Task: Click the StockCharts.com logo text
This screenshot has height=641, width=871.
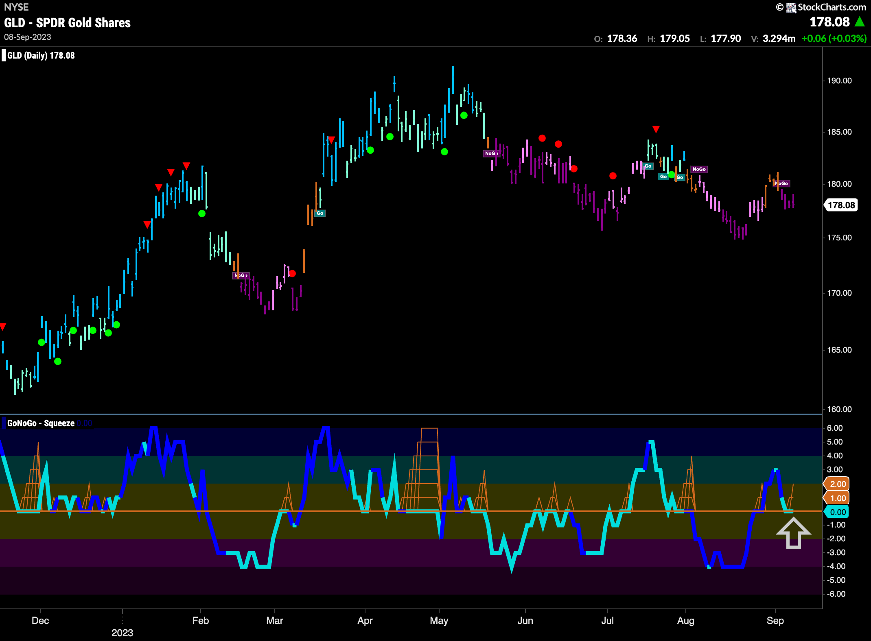Action: (832, 7)
